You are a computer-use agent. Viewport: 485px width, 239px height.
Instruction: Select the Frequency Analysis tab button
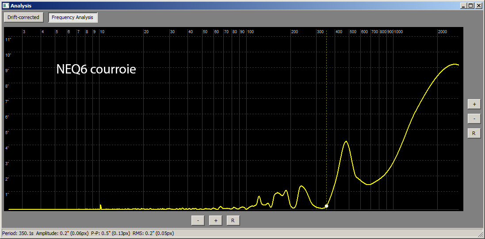[x=73, y=17]
